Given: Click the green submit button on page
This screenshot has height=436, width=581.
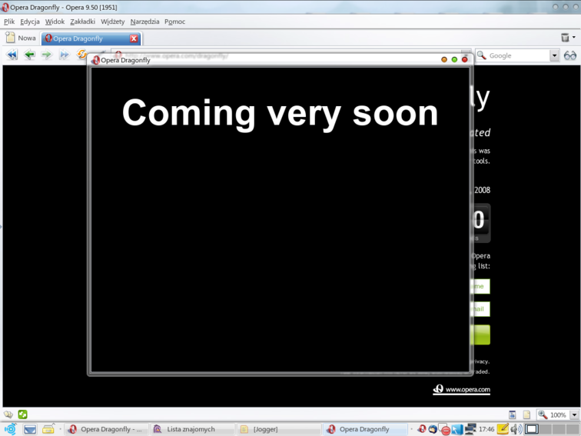Looking at the screenshot, I should pyautogui.click(x=480, y=334).
